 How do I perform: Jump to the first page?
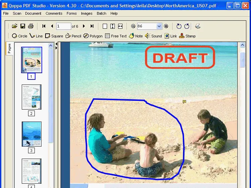click(x=44, y=26)
